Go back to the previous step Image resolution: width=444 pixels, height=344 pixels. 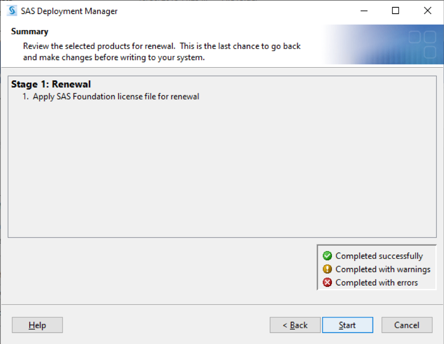(295, 325)
